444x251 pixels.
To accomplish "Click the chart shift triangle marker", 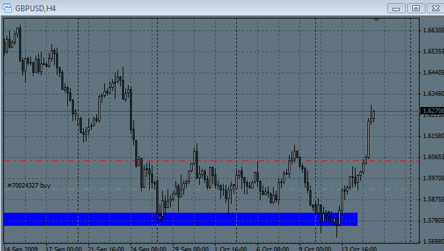I will tap(376, 20).
